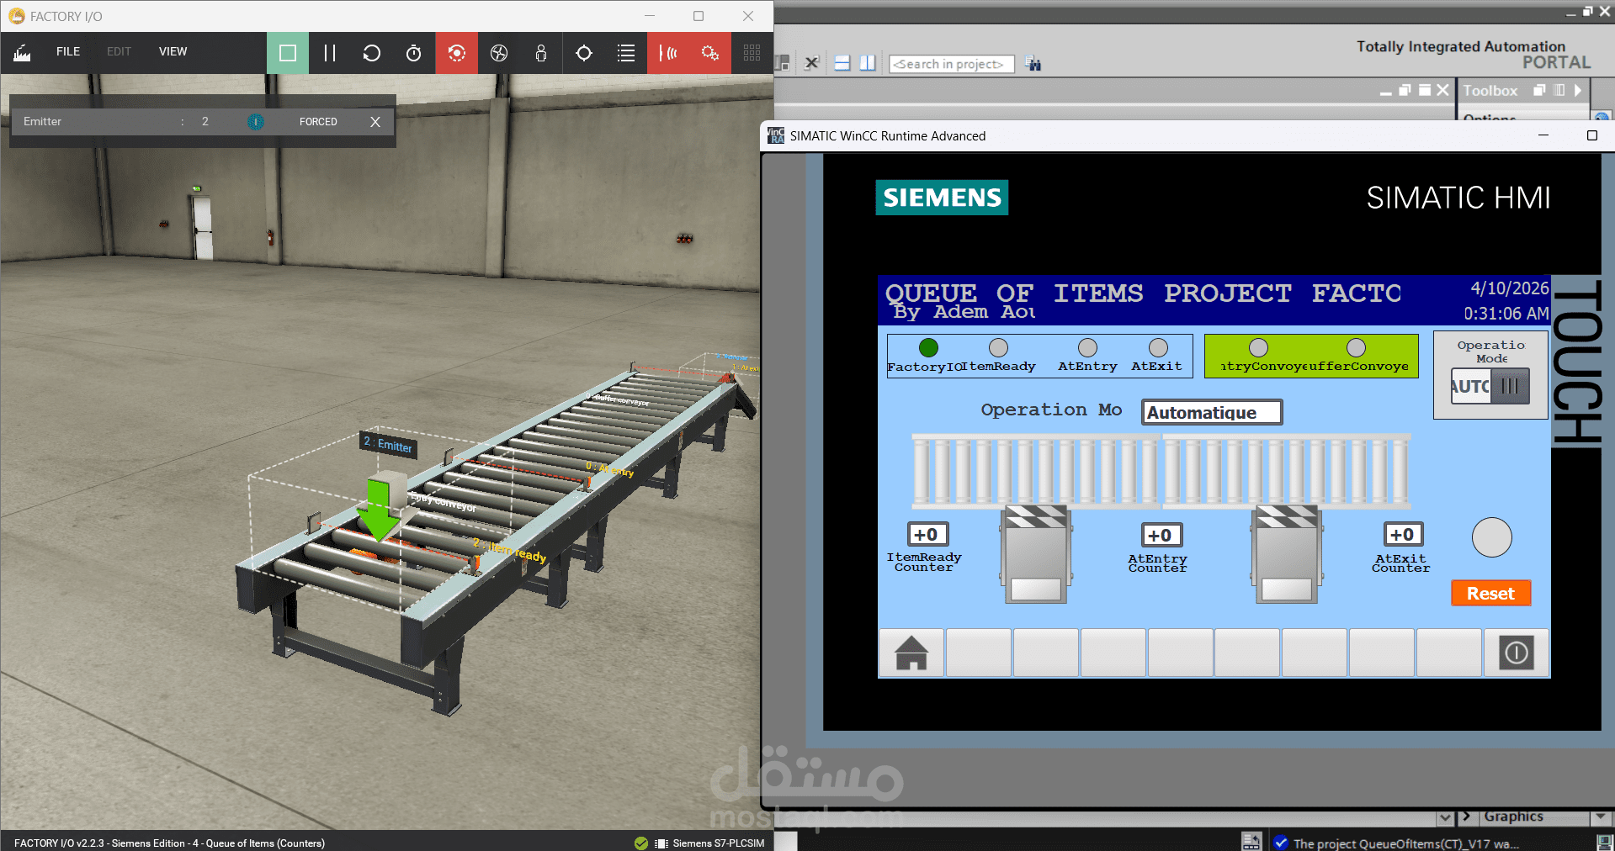Stop the Factory I/O simulation
Screen dimensions: 1615x851
point(288,53)
